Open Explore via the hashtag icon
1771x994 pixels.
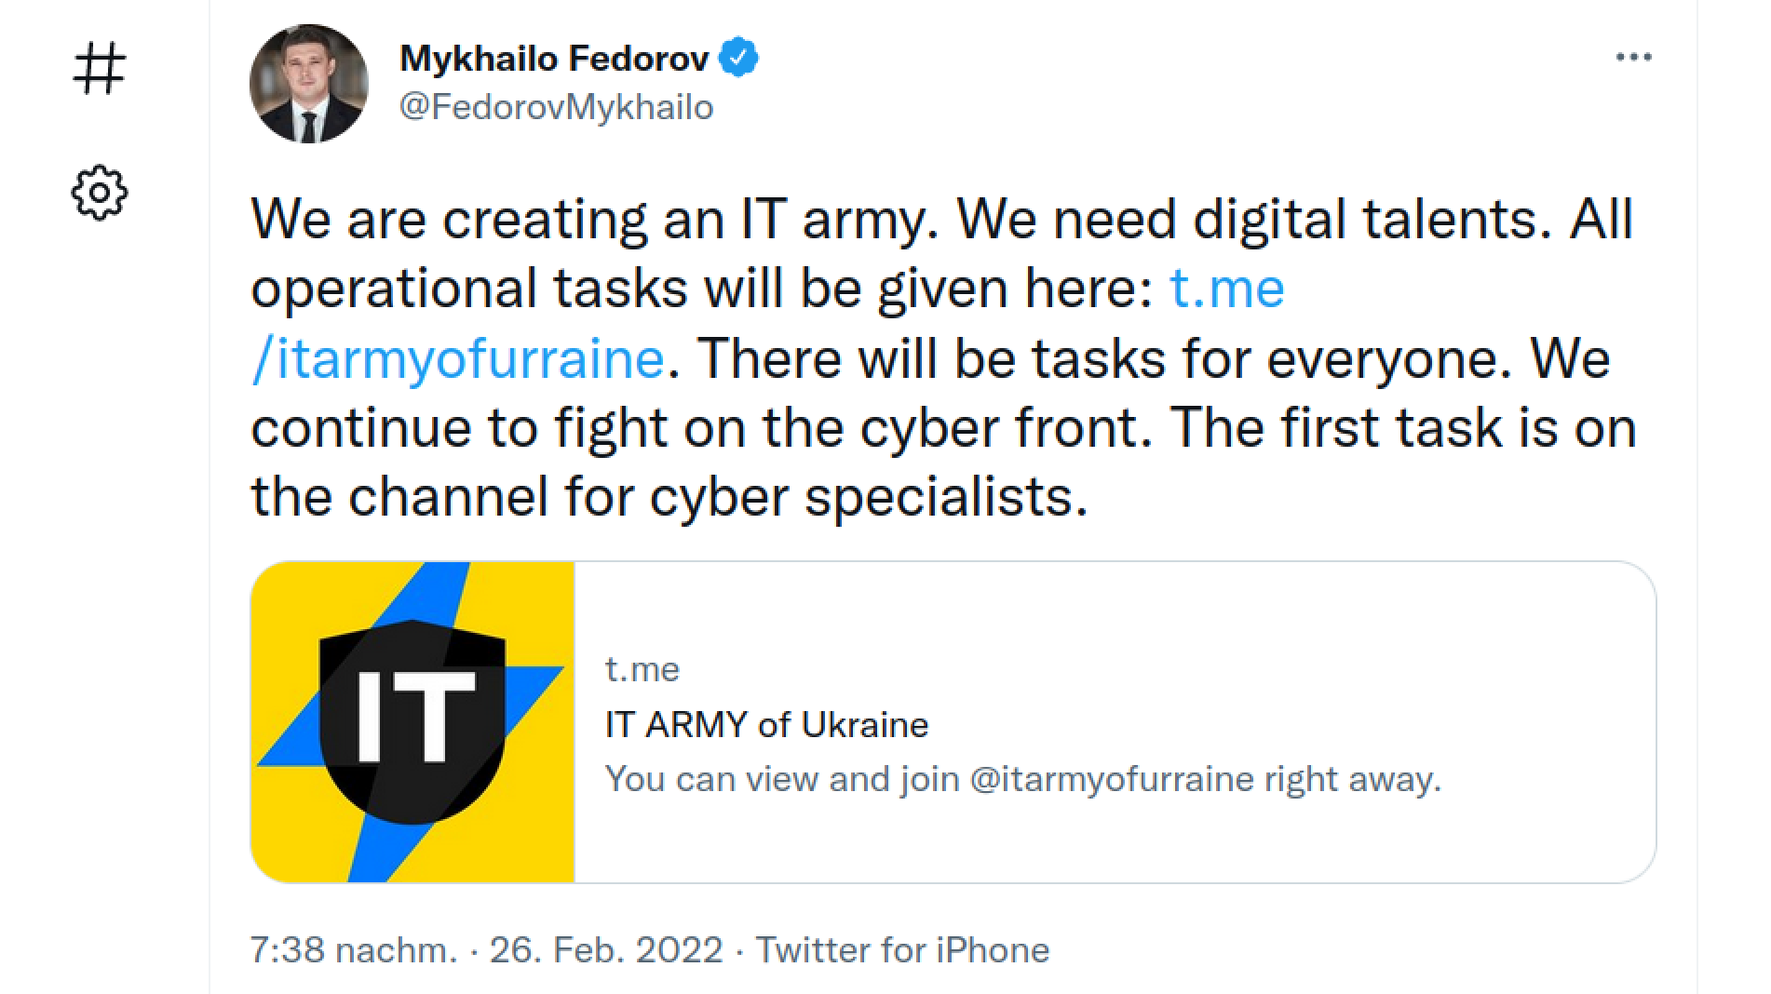coord(99,70)
